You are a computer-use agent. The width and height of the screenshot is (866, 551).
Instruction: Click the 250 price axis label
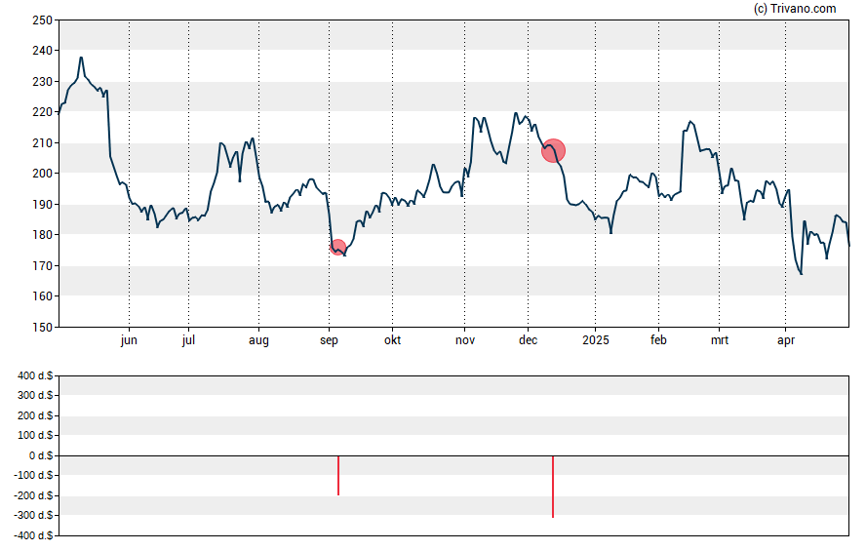coord(43,20)
